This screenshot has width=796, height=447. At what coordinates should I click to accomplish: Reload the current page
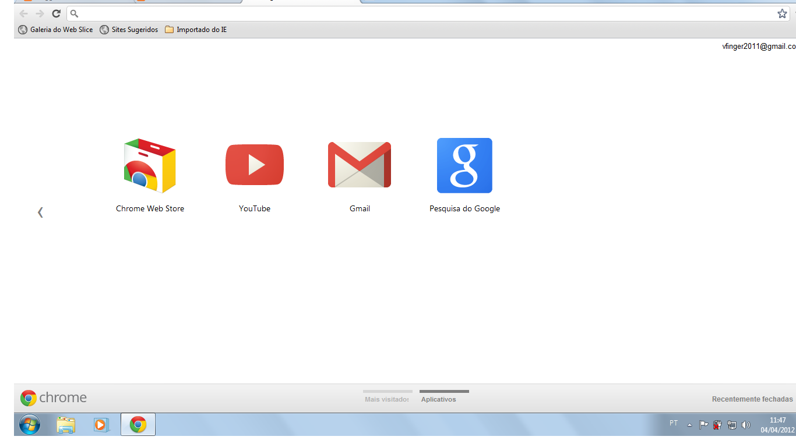point(56,13)
